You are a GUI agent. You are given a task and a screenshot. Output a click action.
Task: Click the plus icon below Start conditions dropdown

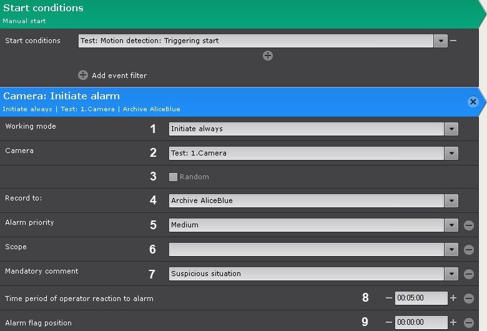point(268,56)
